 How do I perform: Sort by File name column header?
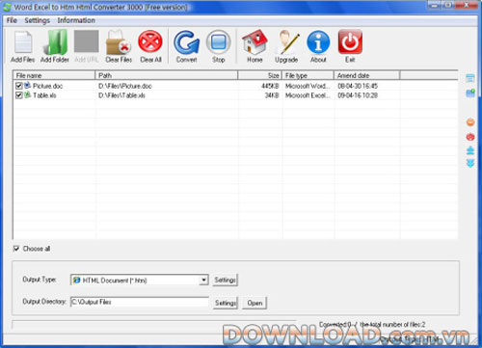pyautogui.click(x=54, y=75)
